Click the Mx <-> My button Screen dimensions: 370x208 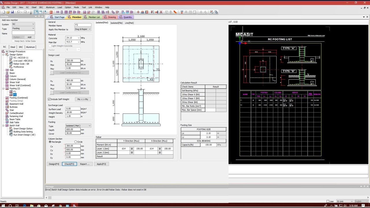pos(83,99)
